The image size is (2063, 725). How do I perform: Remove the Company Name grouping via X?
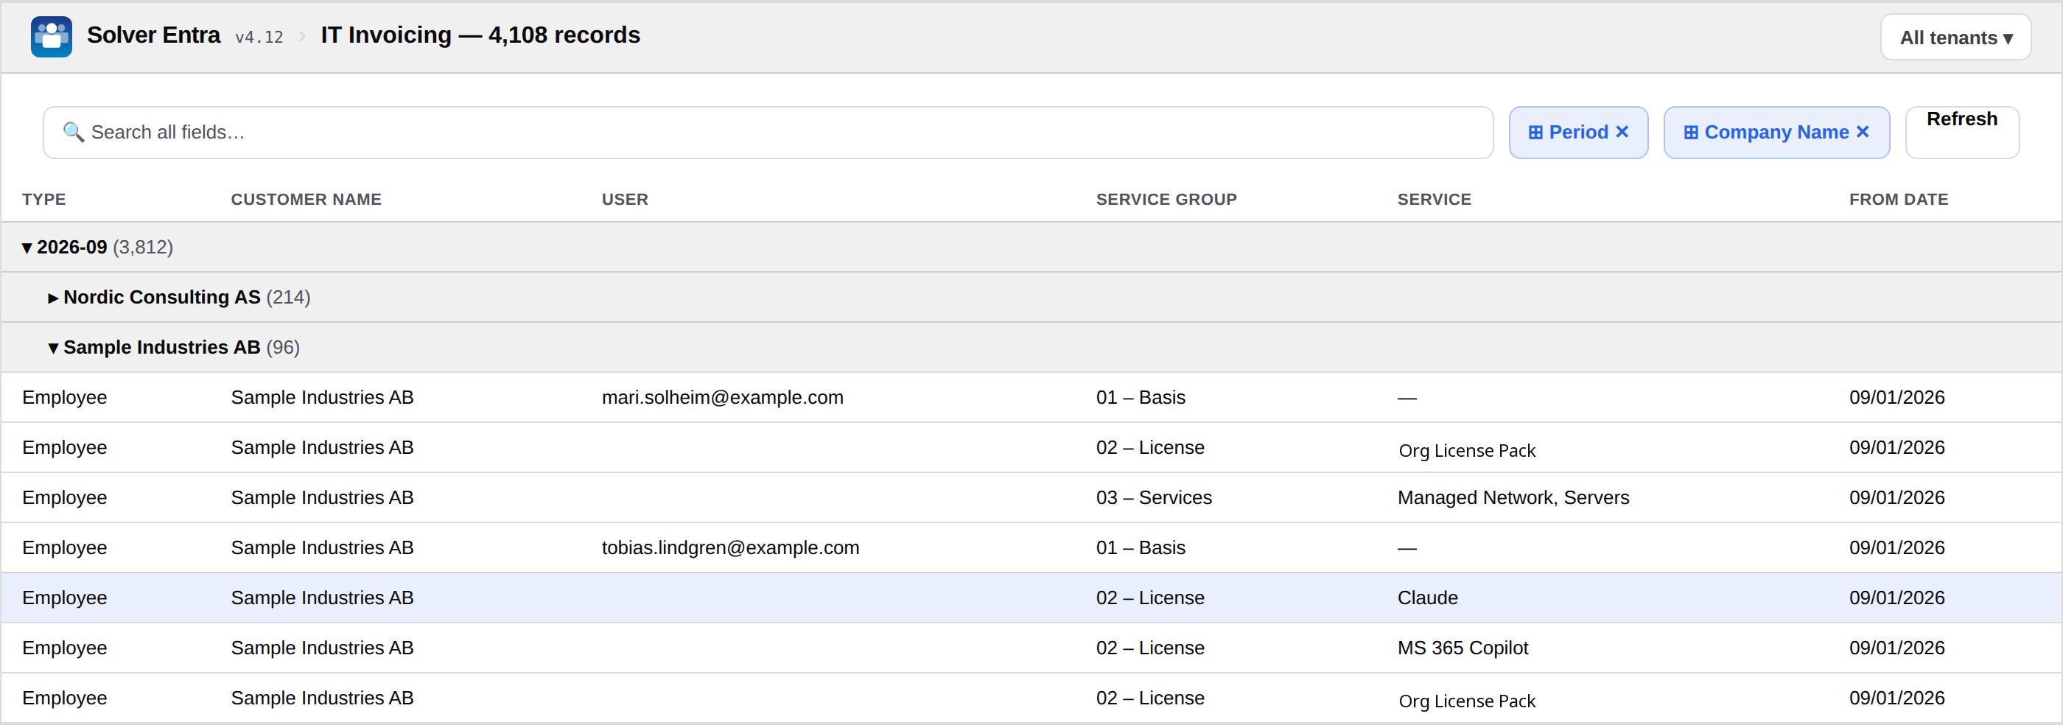(x=1863, y=132)
